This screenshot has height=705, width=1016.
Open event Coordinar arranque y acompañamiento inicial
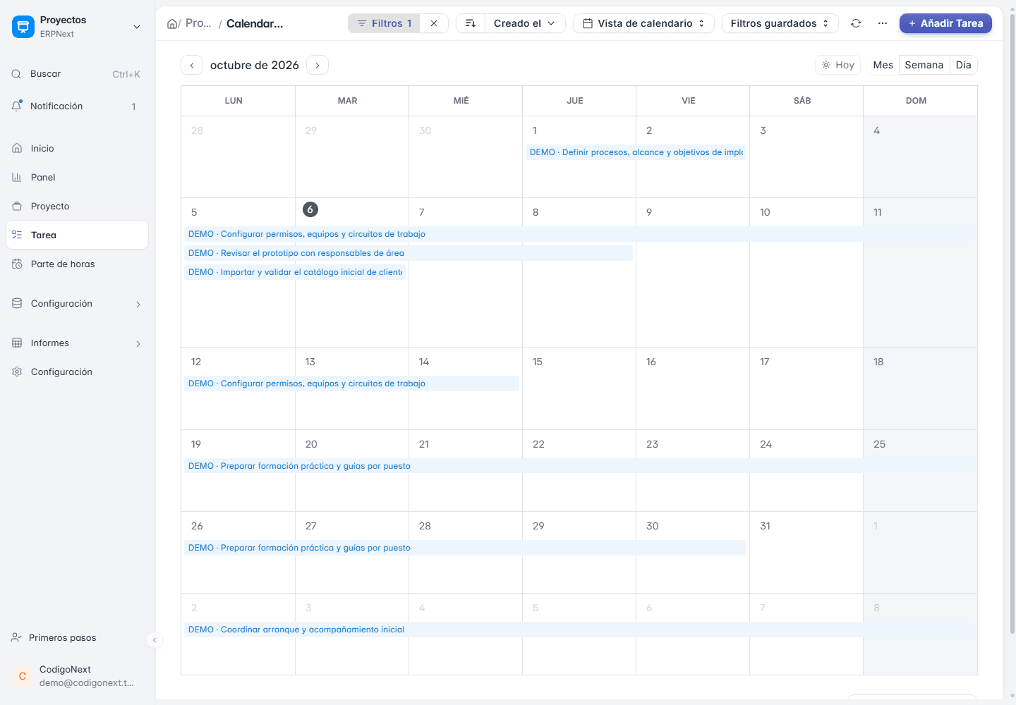580,630
